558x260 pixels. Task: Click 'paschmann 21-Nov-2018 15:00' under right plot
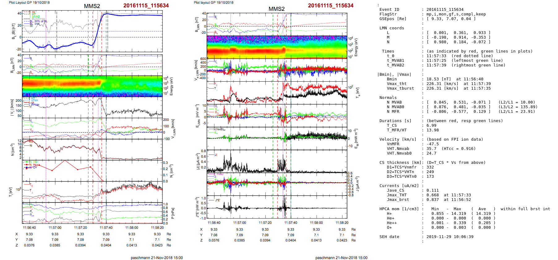pyautogui.click(x=341, y=258)
